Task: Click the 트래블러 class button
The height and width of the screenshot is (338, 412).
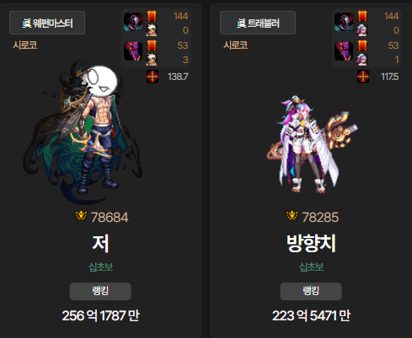Action: click(258, 23)
